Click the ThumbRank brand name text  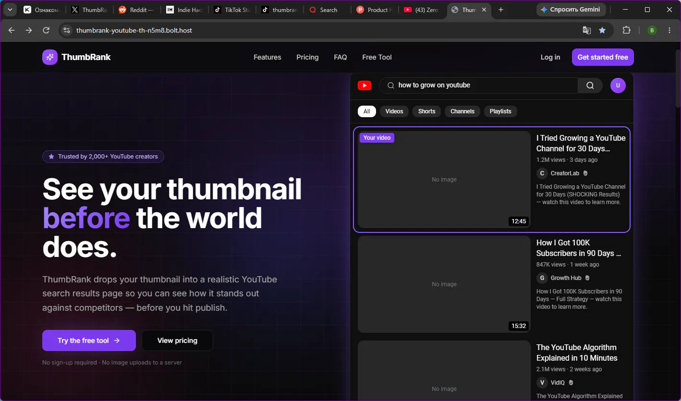[x=86, y=57]
